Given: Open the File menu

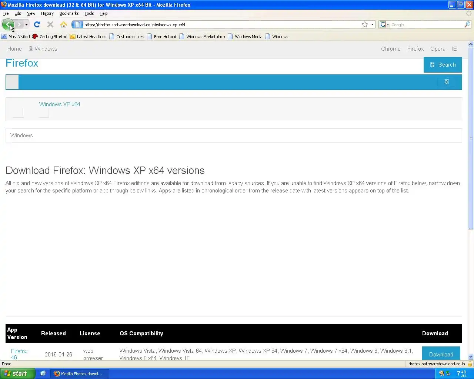Looking at the screenshot, I should click(x=6, y=13).
